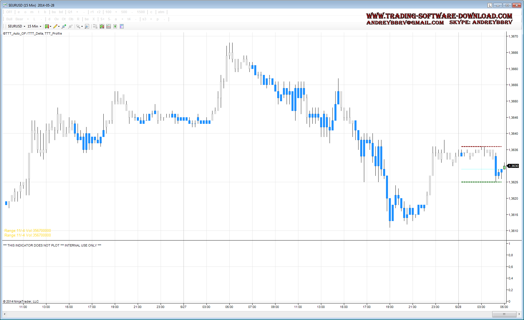Click the atm toolbar item

coord(161,12)
